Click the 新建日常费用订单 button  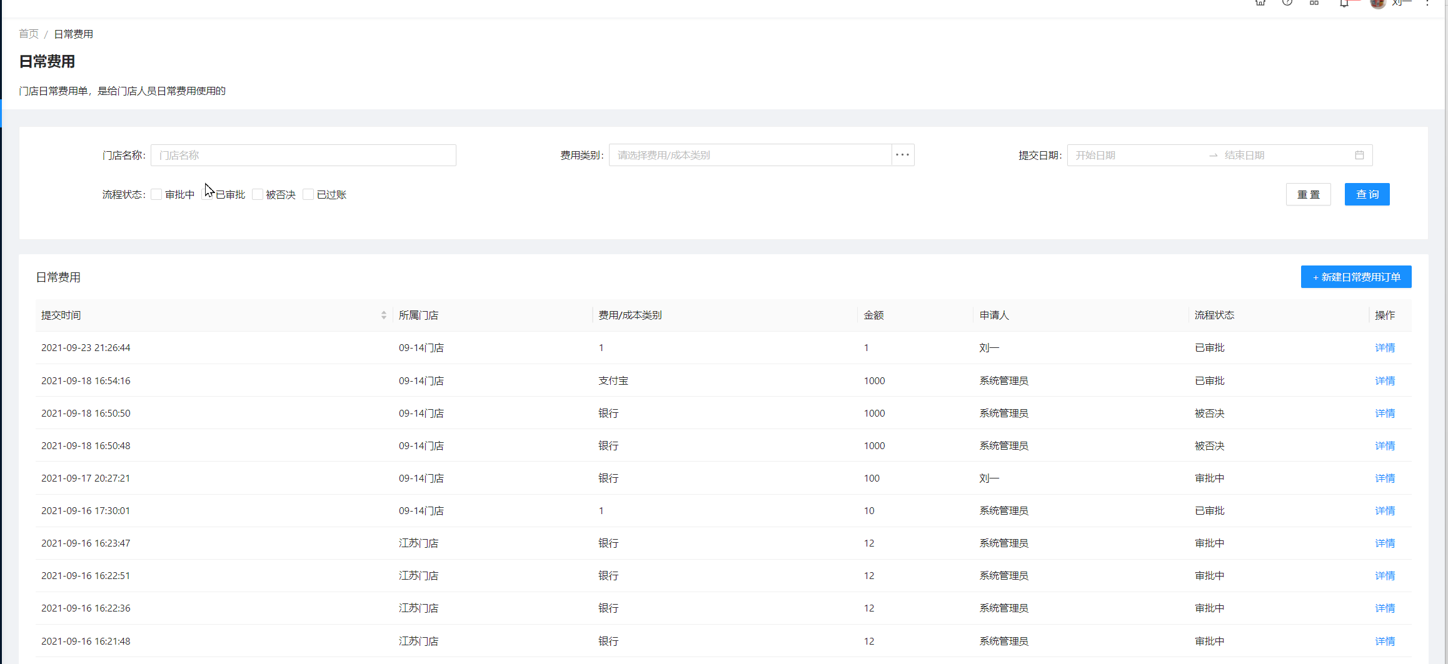[1356, 277]
